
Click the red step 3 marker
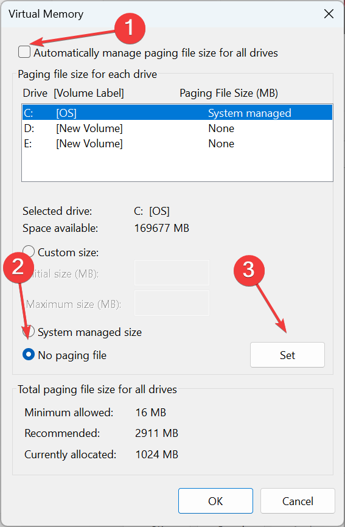(249, 271)
